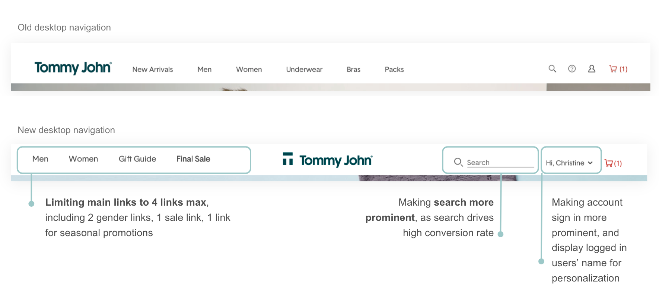This screenshot has height=296, width=659.
Task: Focus the Search input field
Action: [x=500, y=163]
